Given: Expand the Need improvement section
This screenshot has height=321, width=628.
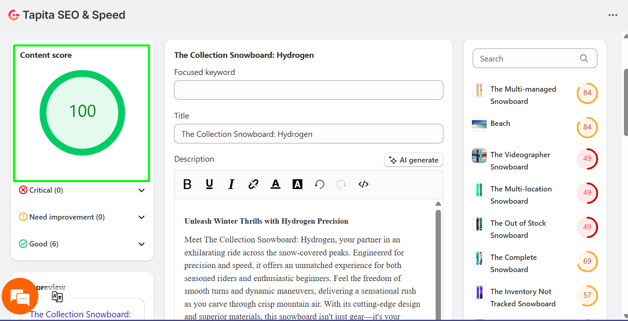Looking at the screenshot, I should pos(141,217).
